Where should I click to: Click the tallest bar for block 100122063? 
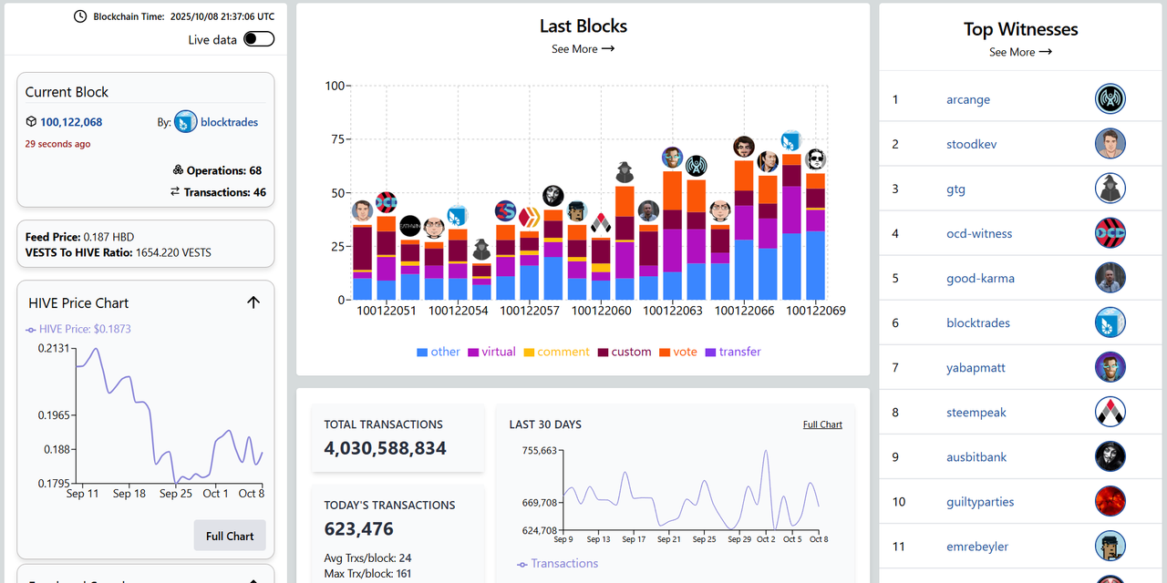coord(672,237)
